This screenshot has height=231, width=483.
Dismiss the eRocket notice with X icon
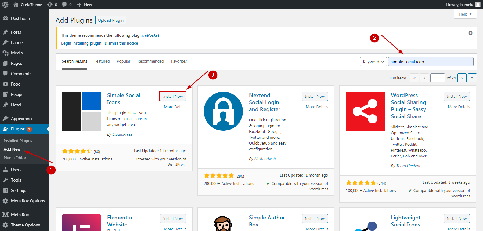tap(470, 33)
